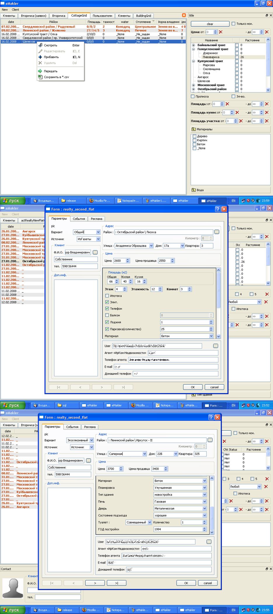Click the districts tree vertical scrollbar
Viewport: 273px width, 614px height.
tap(268, 65)
